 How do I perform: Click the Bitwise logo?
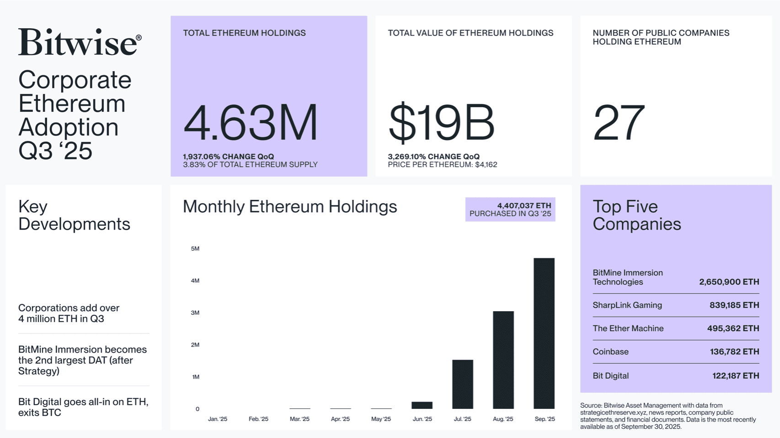(x=80, y=42)
